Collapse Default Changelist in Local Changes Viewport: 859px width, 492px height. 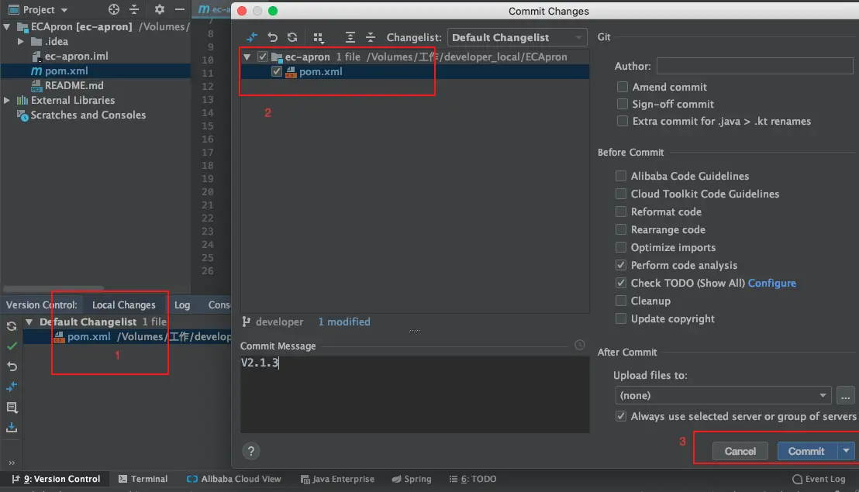coord(29,322)
